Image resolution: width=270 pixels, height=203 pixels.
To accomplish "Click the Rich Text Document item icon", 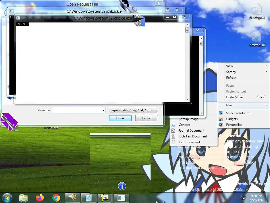I will click(173, 136).
